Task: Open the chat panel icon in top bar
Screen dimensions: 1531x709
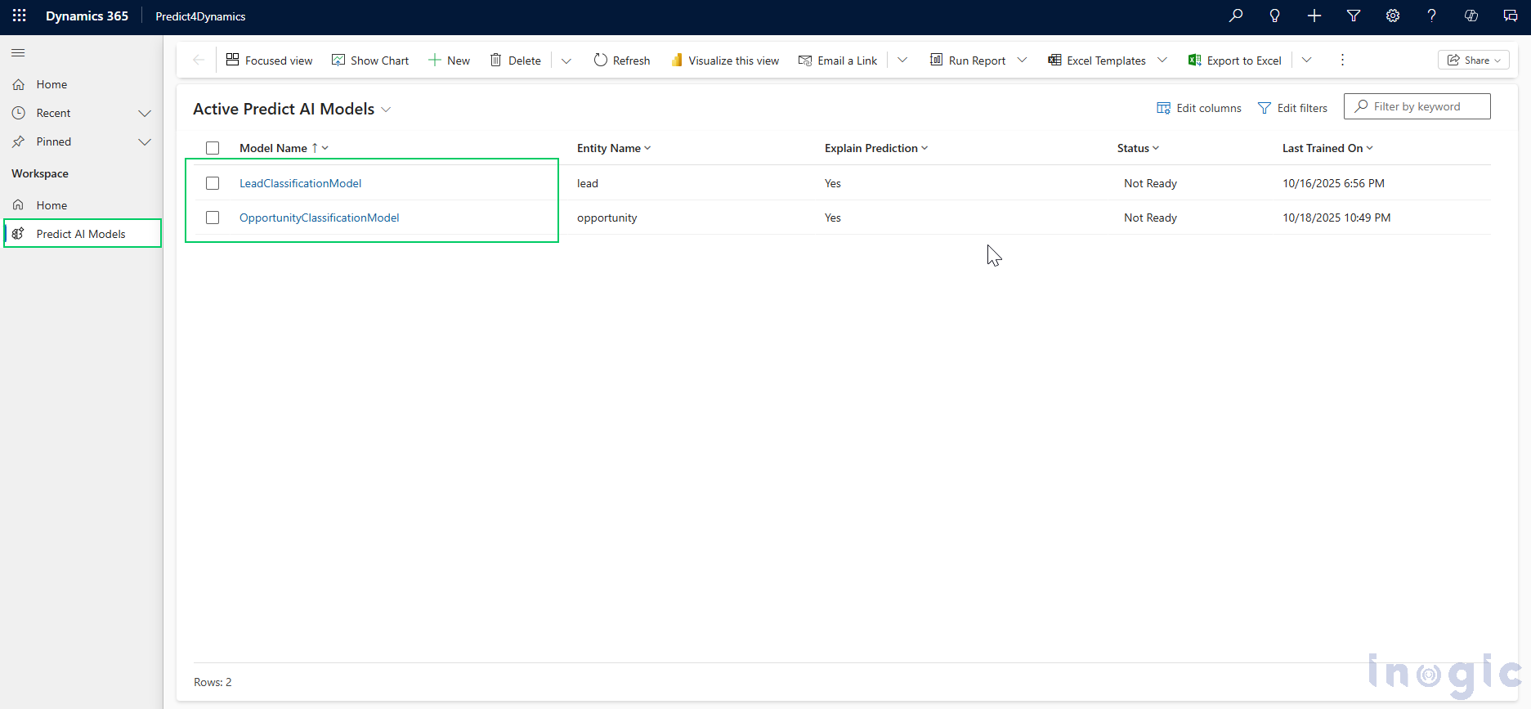Action: point(1510,16)
